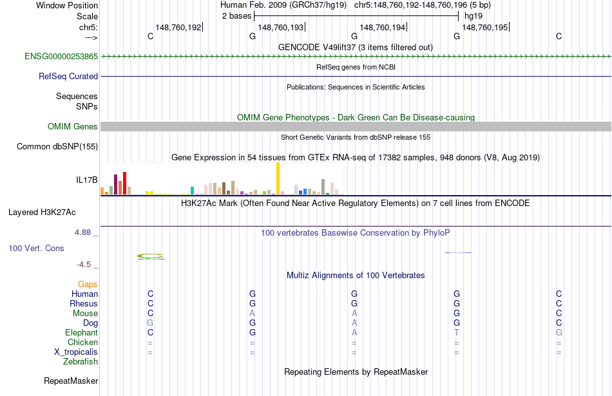Image resolution: width=612 pixels, height=396 pixels.
Task: Click 'Publications: Sequences in Scientific Articles' title
Action: pyautogui.click(x=356, y=87)
